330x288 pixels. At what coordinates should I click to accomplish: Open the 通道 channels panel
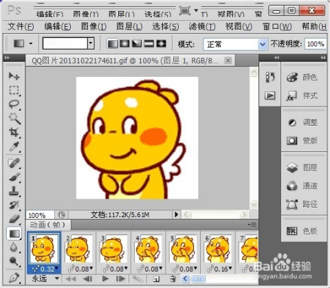(x=302, y=186)
